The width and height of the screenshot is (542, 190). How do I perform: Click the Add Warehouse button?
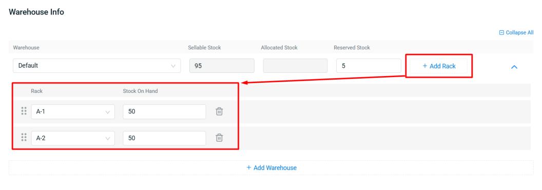(271, 167)
